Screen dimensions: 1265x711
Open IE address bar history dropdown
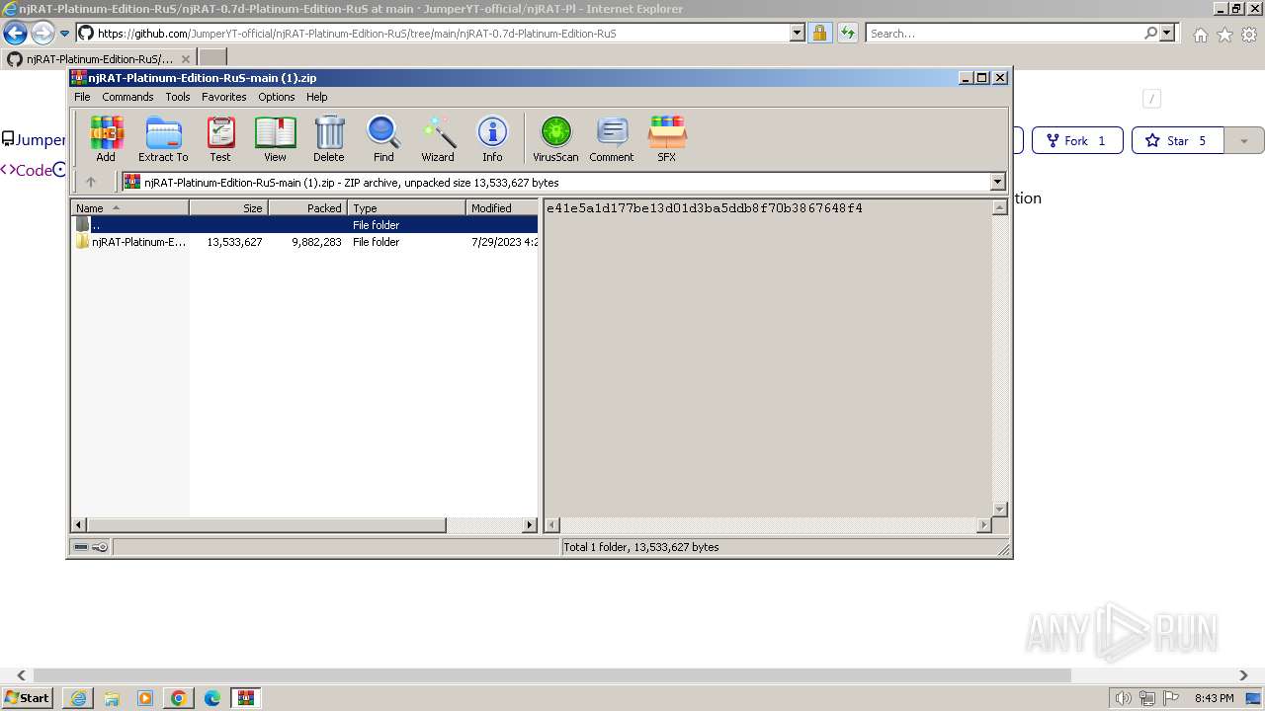click(798, 33)
